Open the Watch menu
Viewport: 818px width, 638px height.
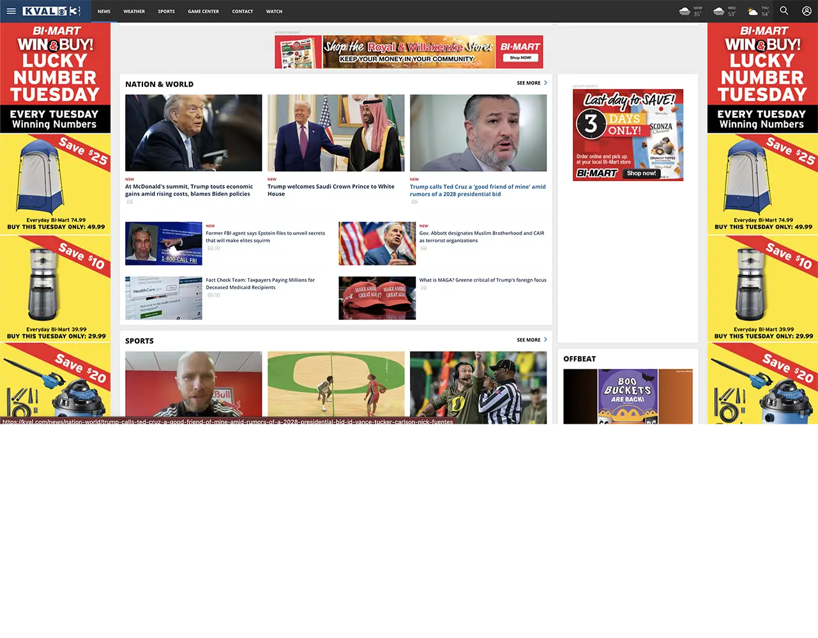274,11
